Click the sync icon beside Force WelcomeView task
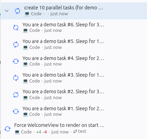Viewport: 147px width, 139px height. (x=8, y=129)
